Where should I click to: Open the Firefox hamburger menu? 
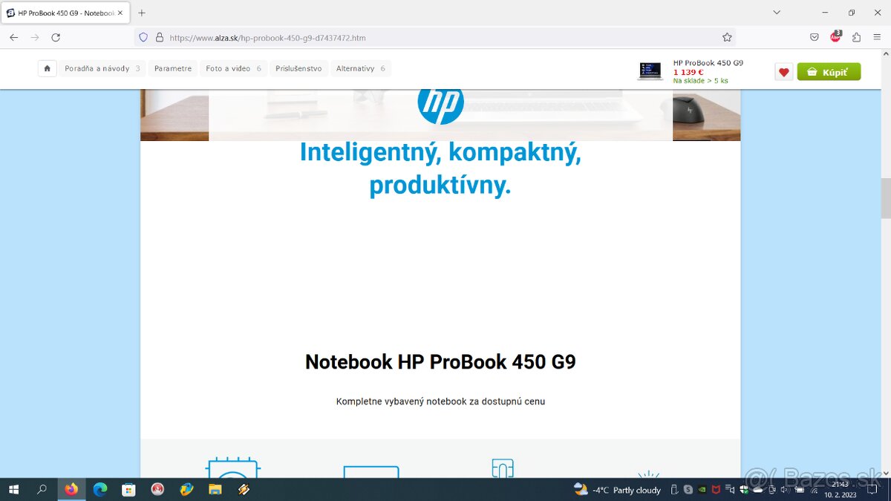point(877,37)
